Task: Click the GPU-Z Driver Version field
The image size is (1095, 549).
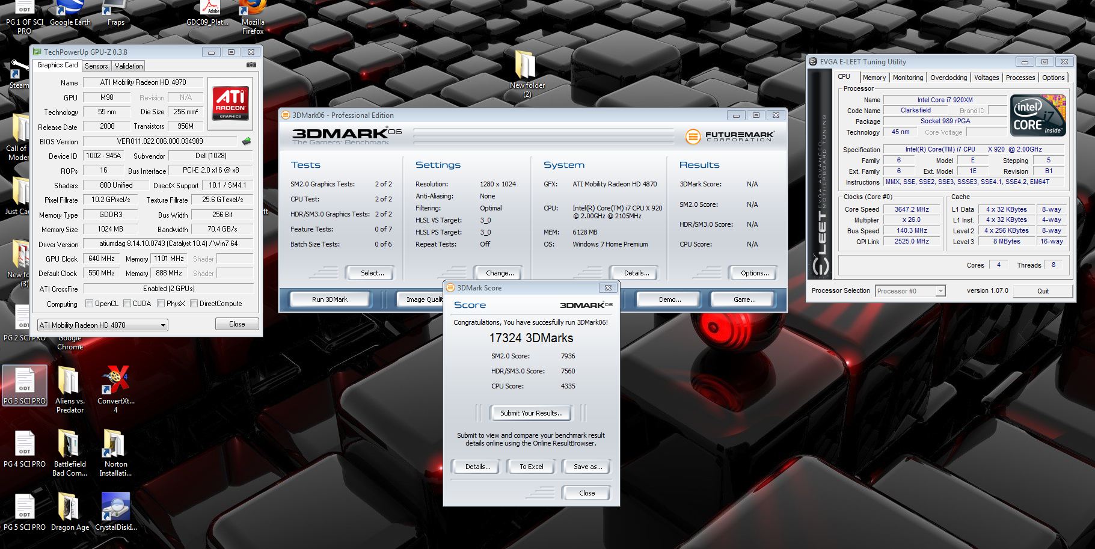Action: tap(168, 244)
